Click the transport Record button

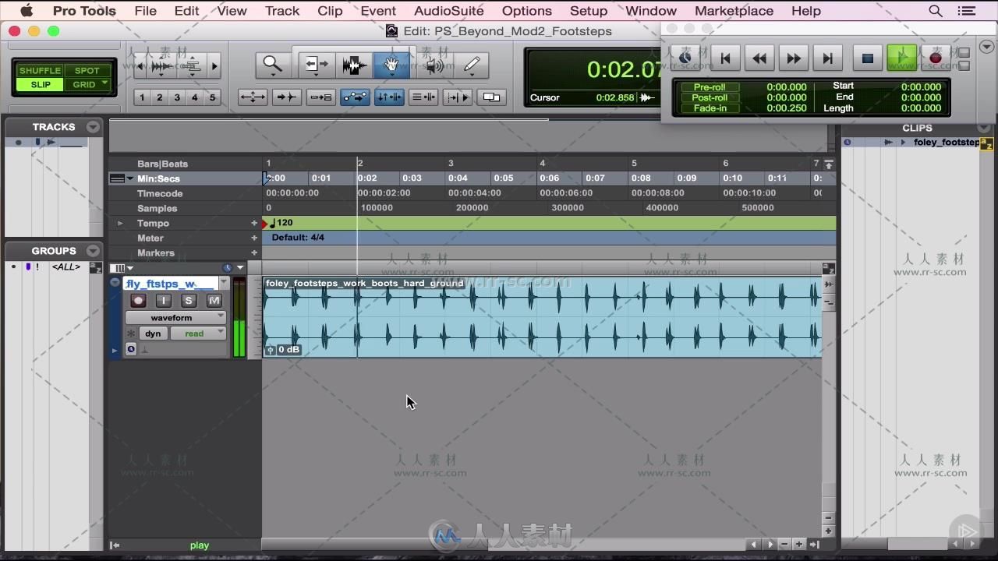[x=936, y=58]
